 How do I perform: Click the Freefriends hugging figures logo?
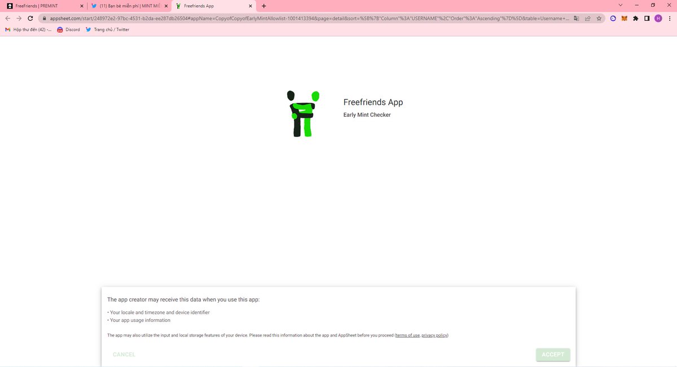(x=304, y=113)
